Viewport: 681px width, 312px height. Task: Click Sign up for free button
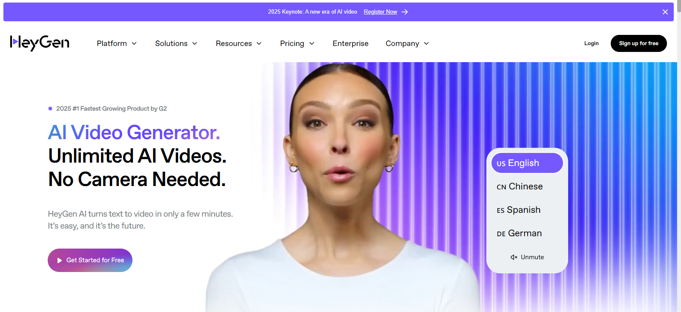(x=638, y=43)
